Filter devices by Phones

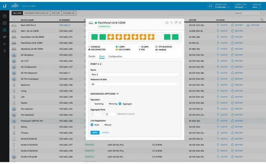tap(69, 13)
